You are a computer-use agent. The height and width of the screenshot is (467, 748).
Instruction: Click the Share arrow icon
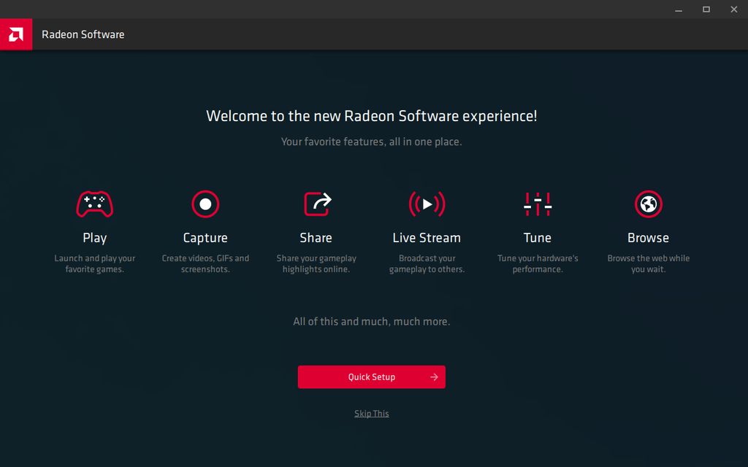[x=317, y=204]
